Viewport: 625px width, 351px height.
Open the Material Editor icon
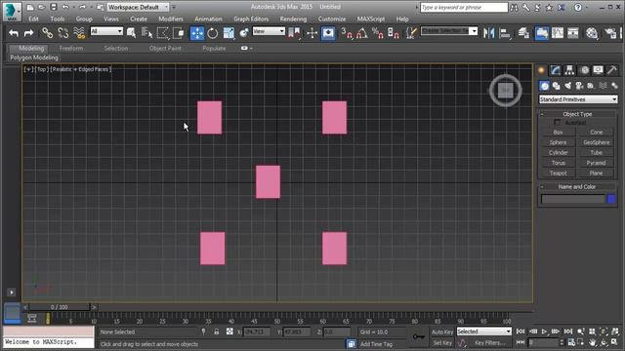pos(592,33)
